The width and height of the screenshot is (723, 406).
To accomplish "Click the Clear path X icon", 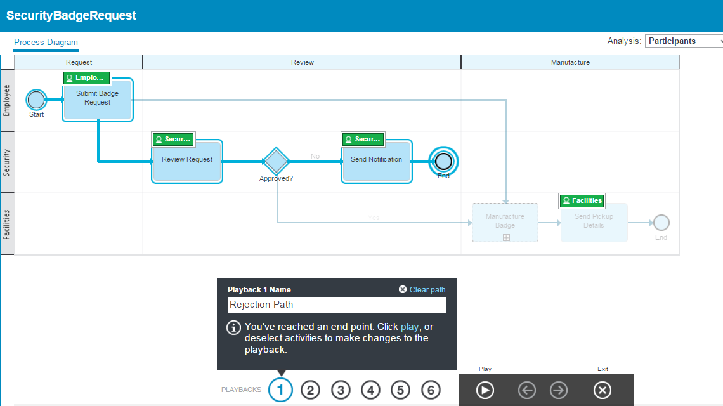I will click(x=403, y=289).
